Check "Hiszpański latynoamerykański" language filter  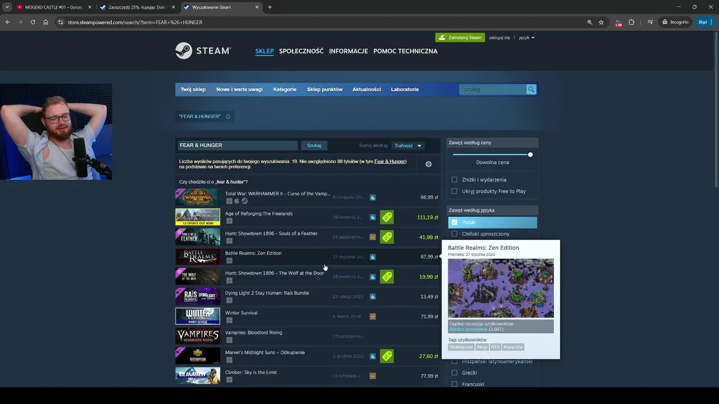[454, 361]
